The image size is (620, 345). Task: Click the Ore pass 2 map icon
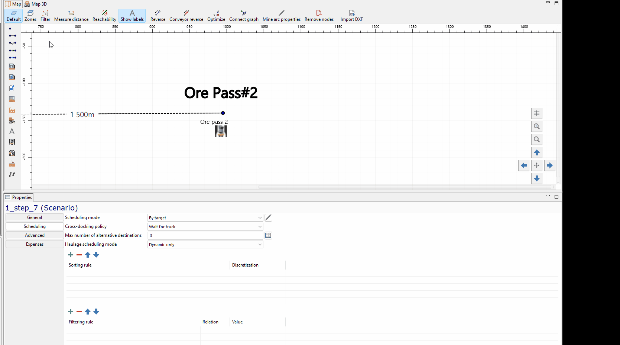click(x=221, y=131)
